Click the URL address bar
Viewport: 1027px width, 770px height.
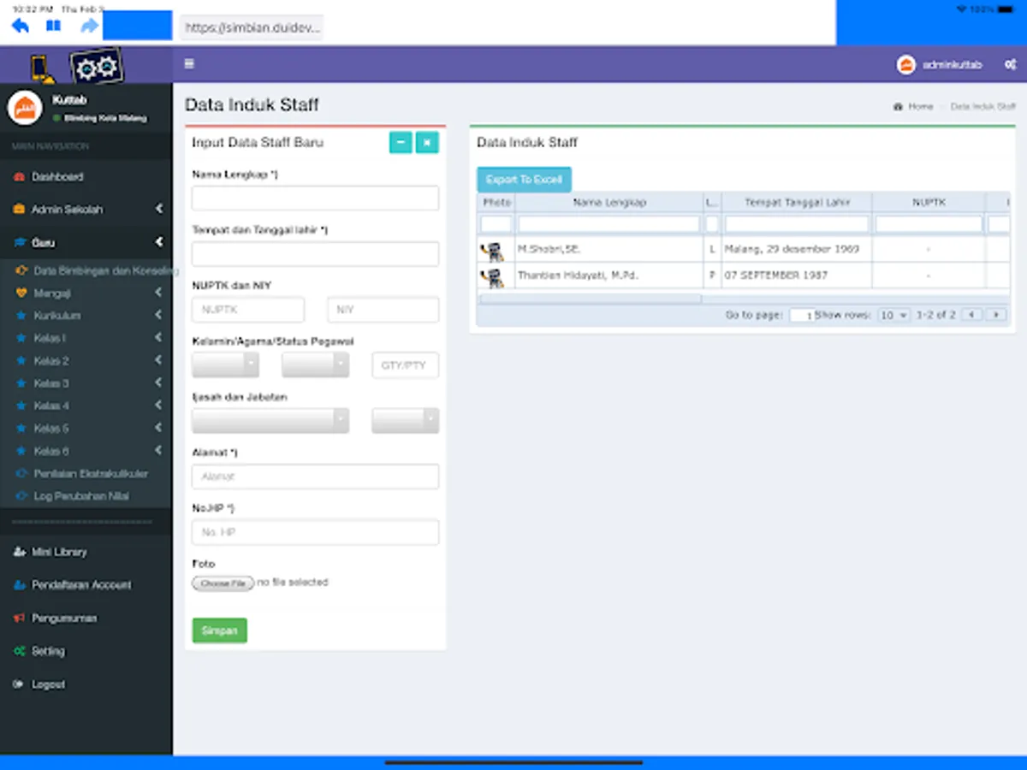tap(252, 27)
